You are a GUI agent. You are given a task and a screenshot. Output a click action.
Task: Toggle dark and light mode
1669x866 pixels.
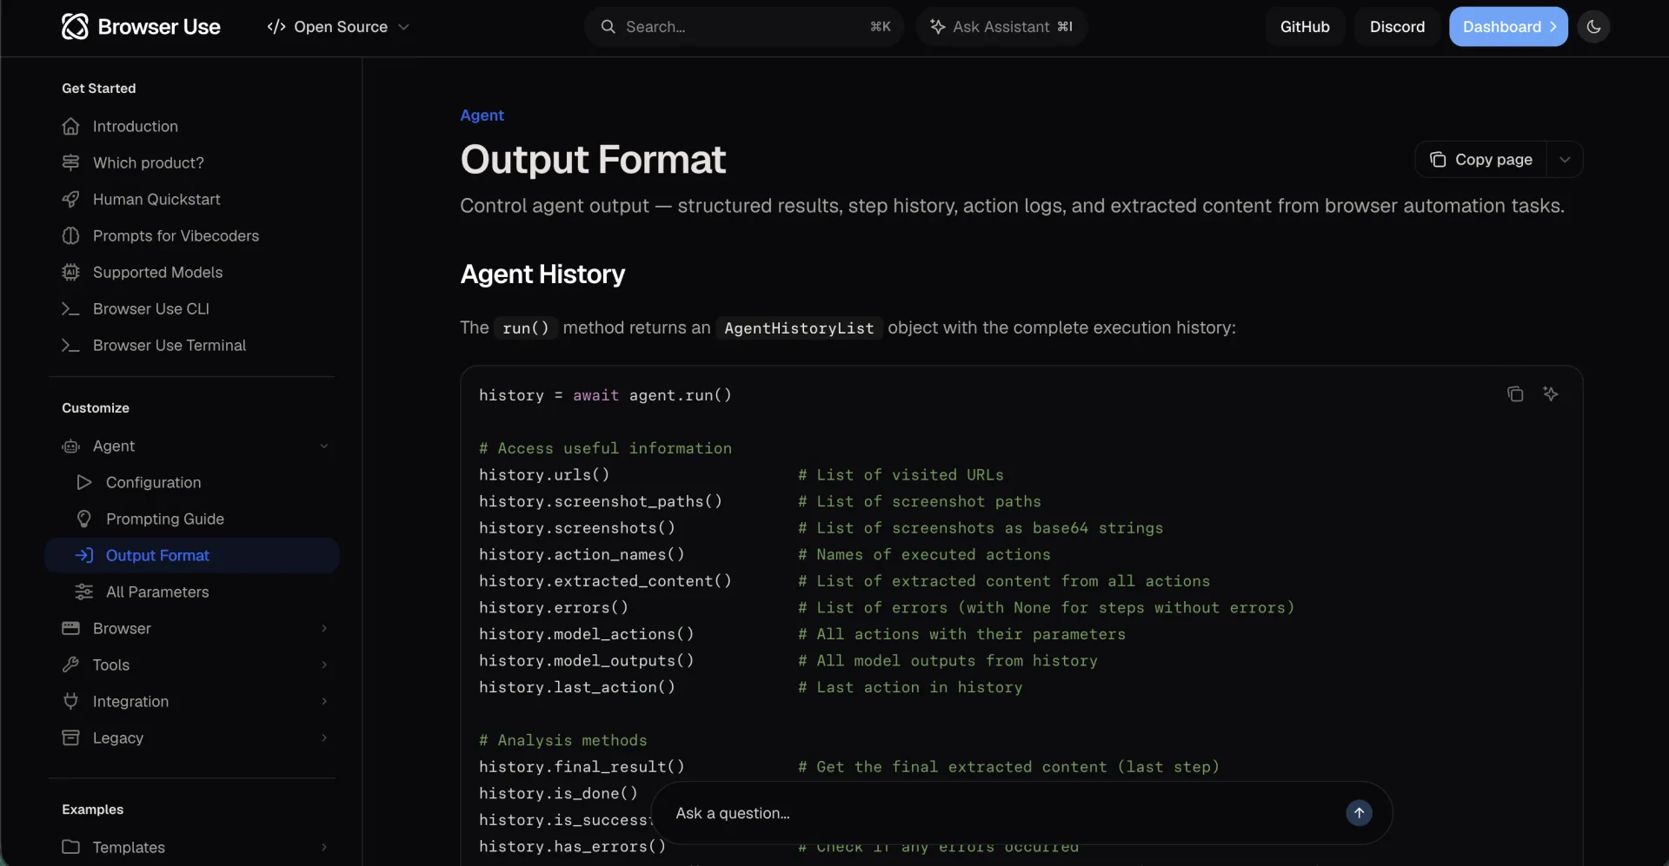[x=1593, y=27]
